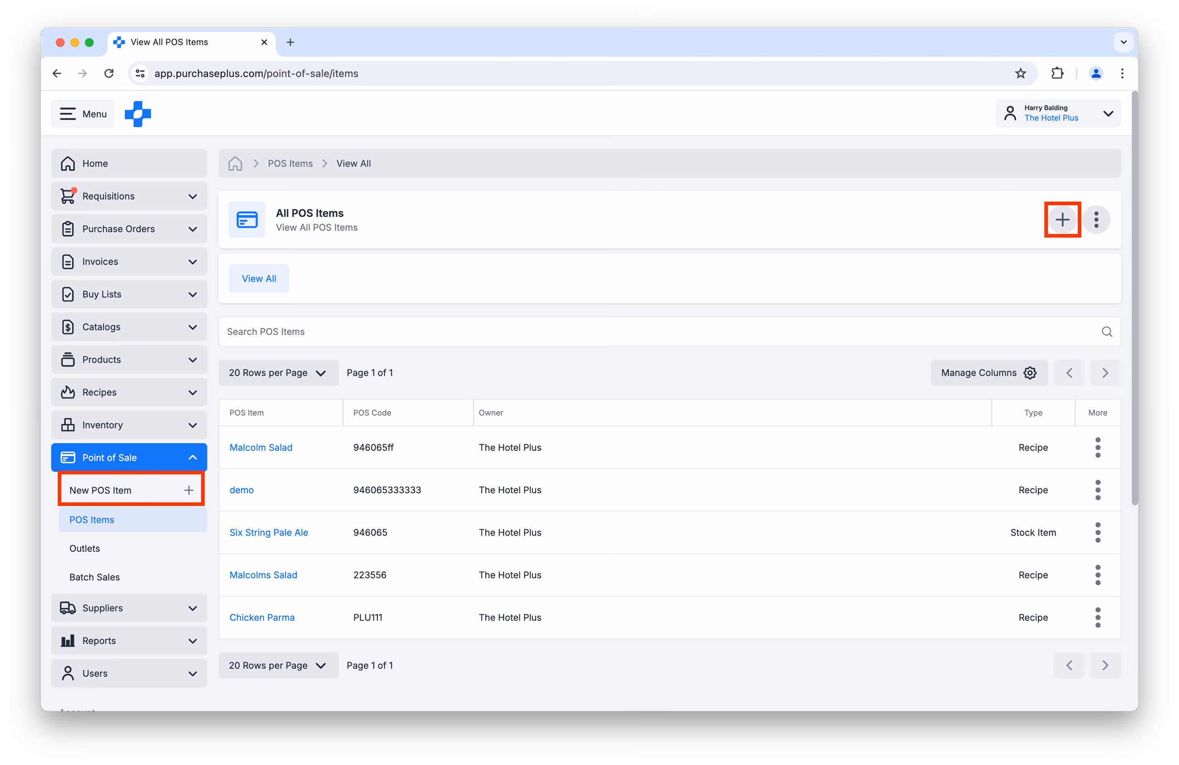Expand the Users menu

click(129, 674)
